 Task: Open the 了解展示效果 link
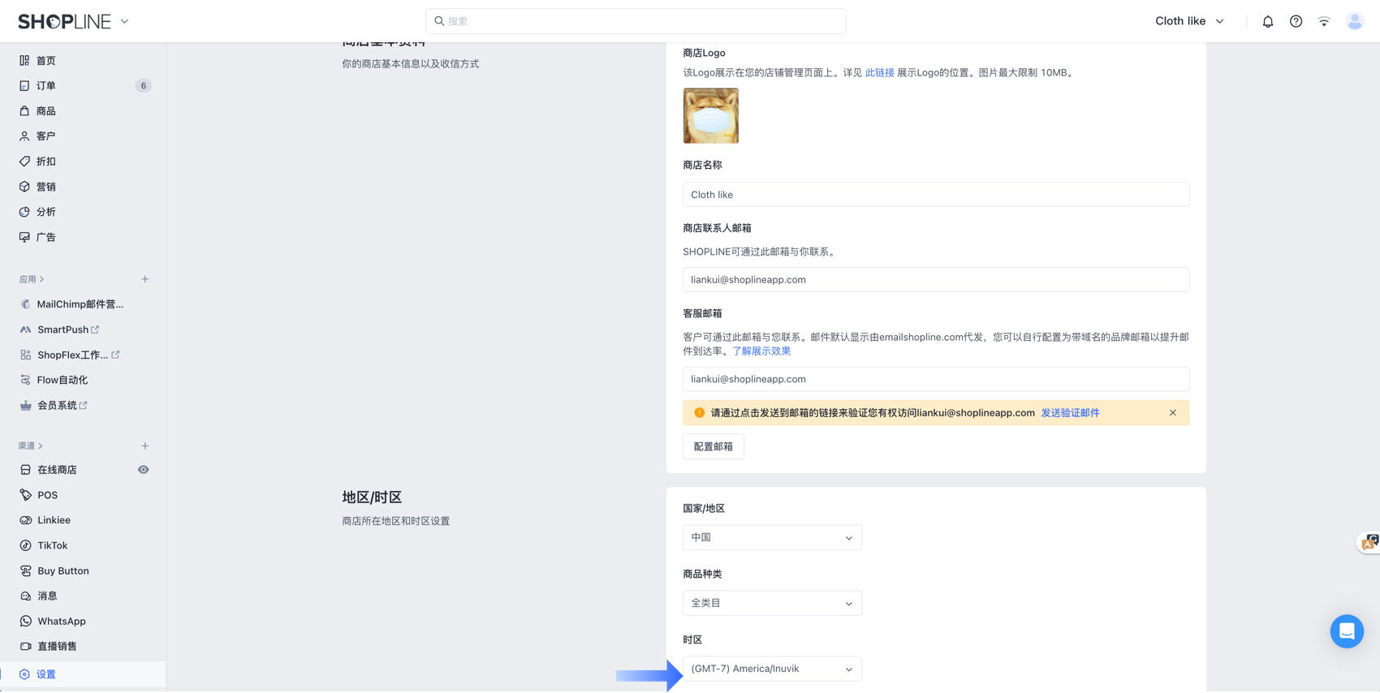click(x=761, y=351)
